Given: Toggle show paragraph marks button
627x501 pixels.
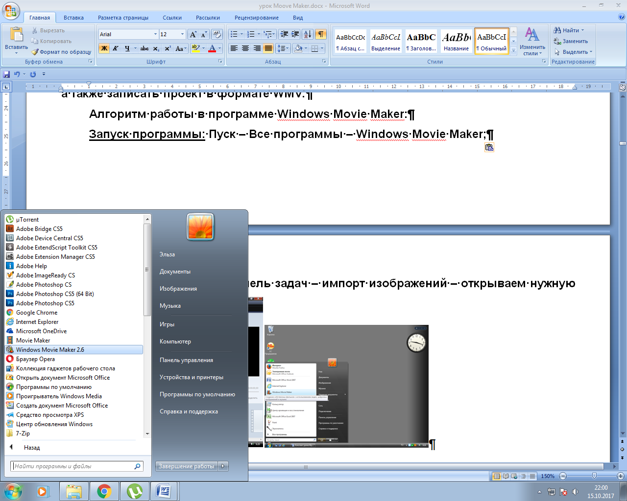Looking at the screenshot, I should (320, 34).
